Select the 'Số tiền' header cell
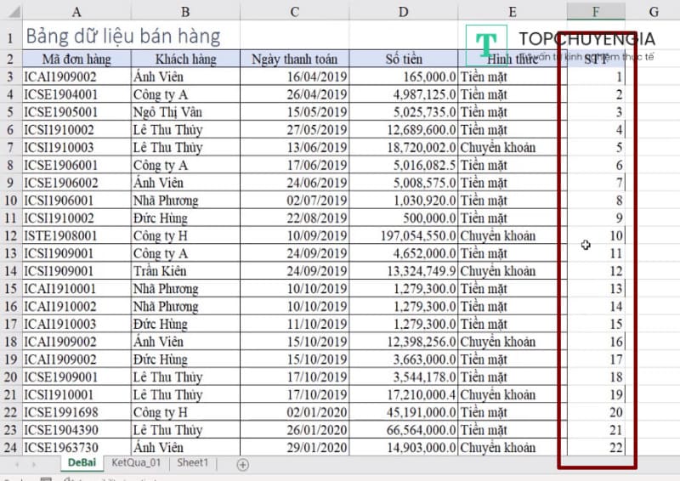 pos(403,59)
